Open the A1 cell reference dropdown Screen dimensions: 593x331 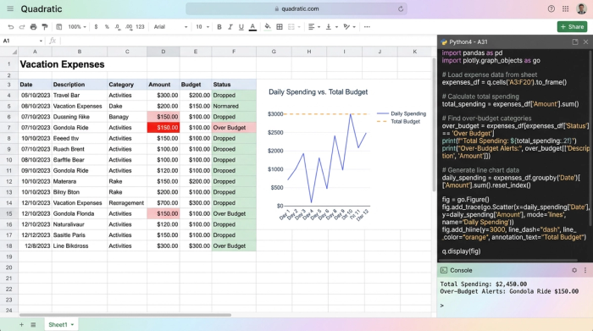point(41,41)
